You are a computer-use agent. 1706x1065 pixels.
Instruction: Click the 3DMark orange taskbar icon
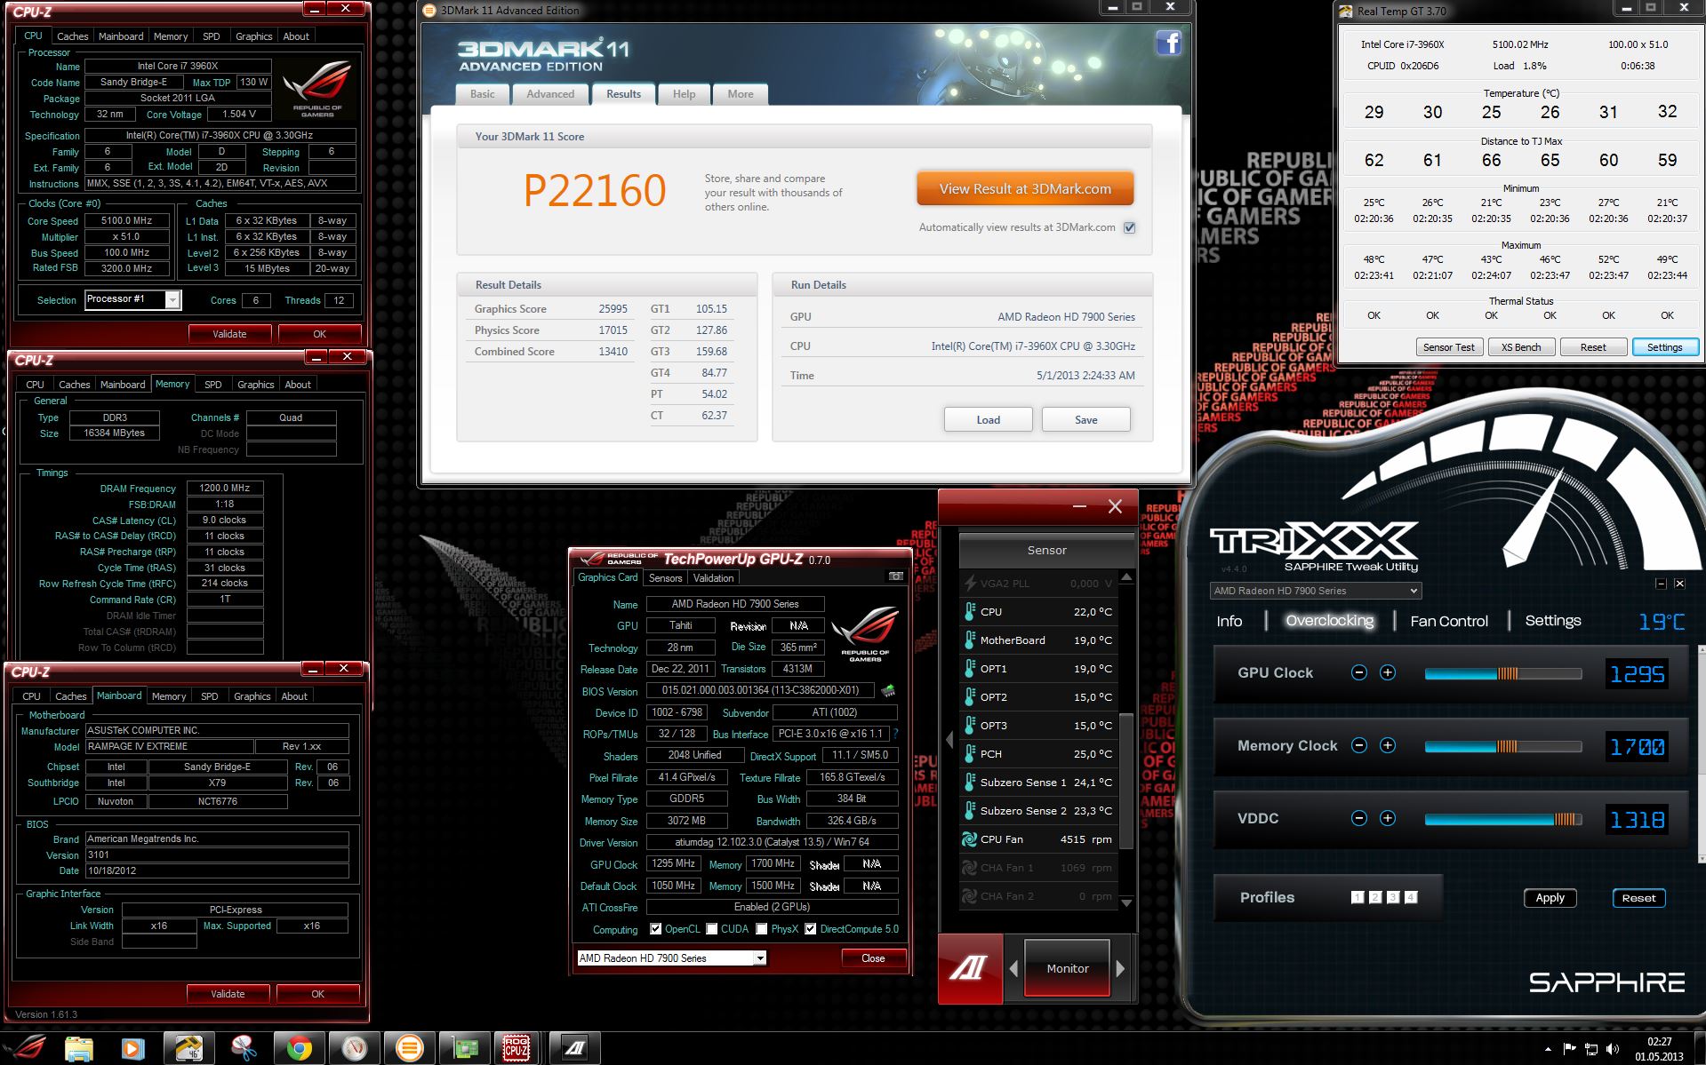pyautogui.click(x=409, y=1048)
